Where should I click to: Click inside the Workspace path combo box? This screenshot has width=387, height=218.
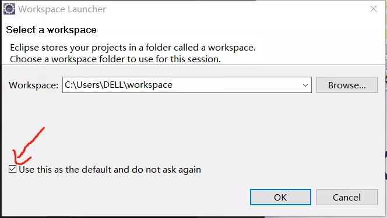[x=187, y=85]
